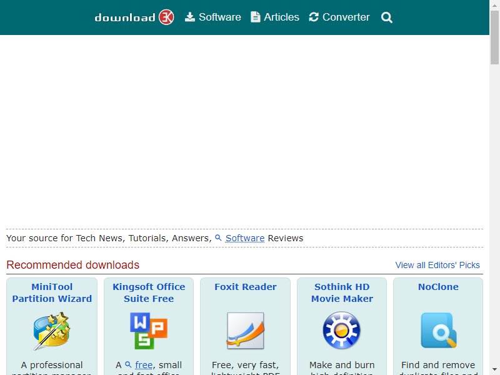Image resolution: width=500 pixels, height=375 pixels.
Task: Click the Kingsoft Office WPS icon
Action: 149,331
